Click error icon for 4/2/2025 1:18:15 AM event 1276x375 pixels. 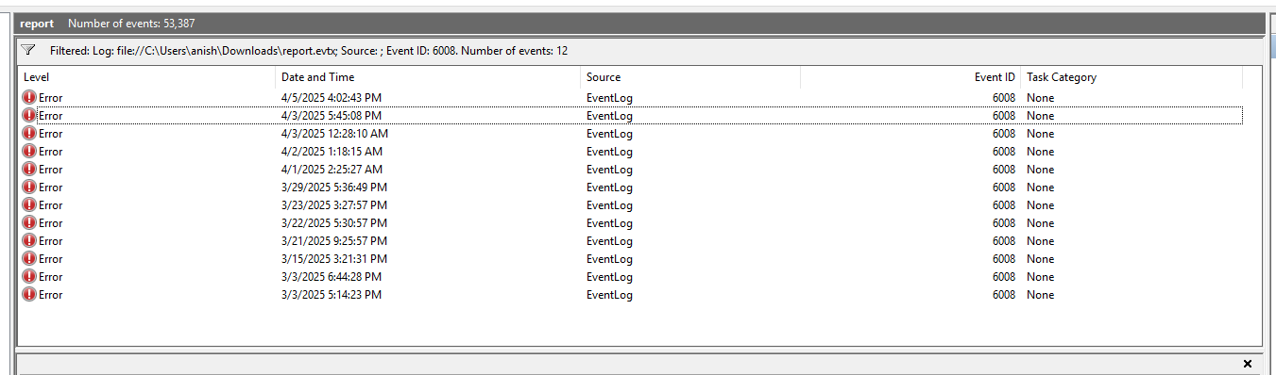tap(29, 152)
